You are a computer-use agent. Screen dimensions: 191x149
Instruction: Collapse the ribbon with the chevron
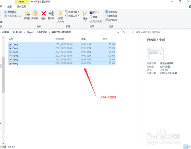186,7
